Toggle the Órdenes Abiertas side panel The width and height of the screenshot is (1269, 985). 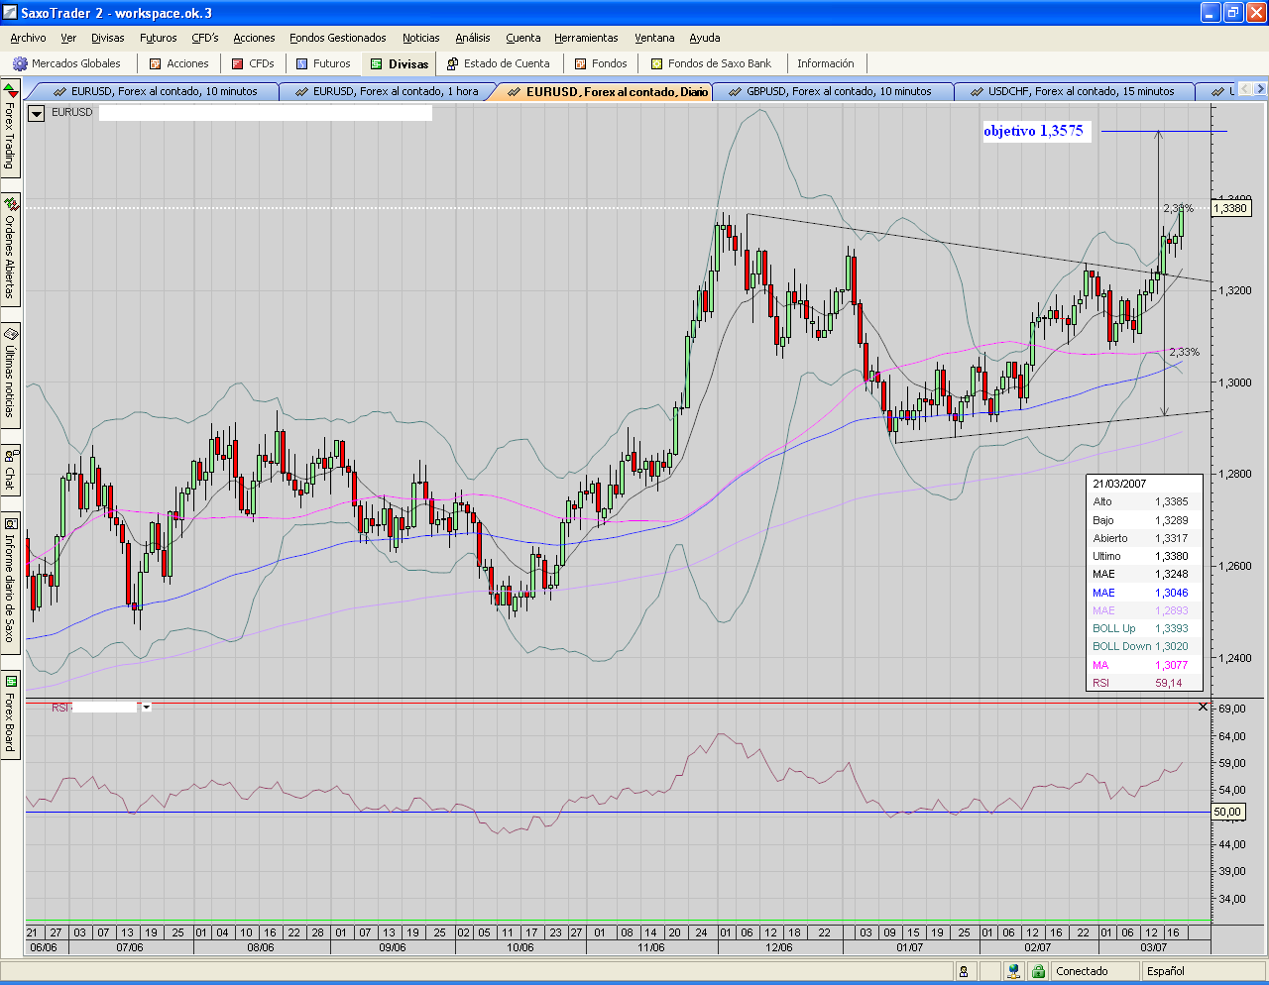pos(10,248)
